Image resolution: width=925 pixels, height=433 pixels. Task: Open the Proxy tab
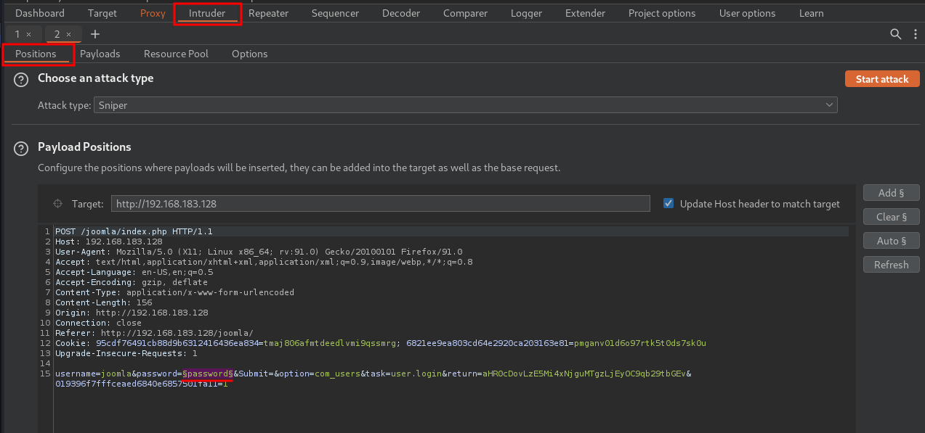click(x=153, y=13)
